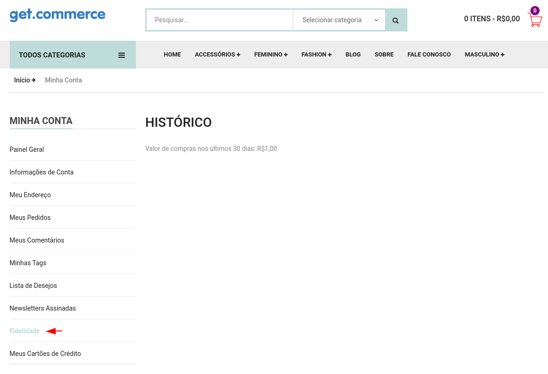This screenshot has width=548, height=374.
Task: Click the Início breadcrumb link
Action: pyautogui.click(x=22, y=80)
